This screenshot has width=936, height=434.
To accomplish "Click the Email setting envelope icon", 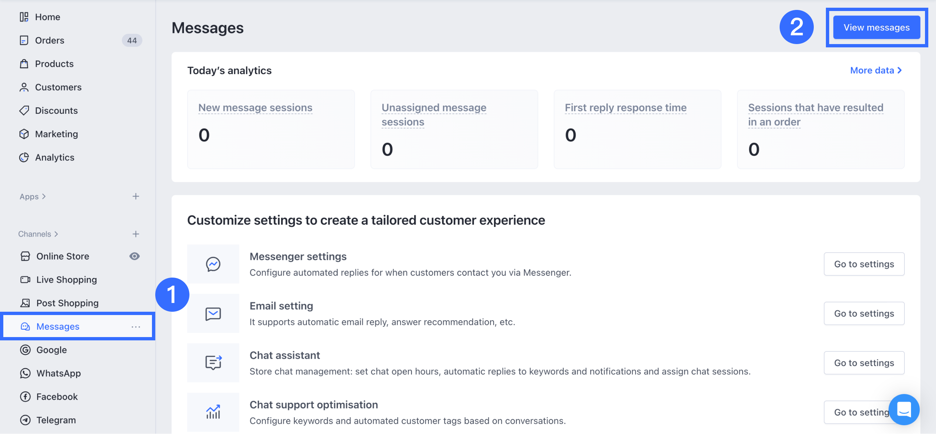I will click(x=213, y=314).
